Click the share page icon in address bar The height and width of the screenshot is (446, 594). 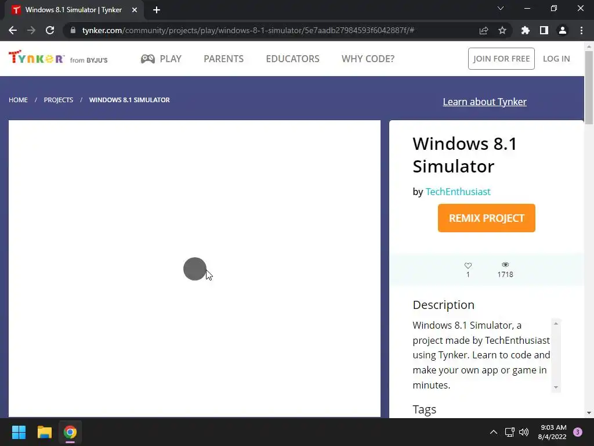coord(484,30)
